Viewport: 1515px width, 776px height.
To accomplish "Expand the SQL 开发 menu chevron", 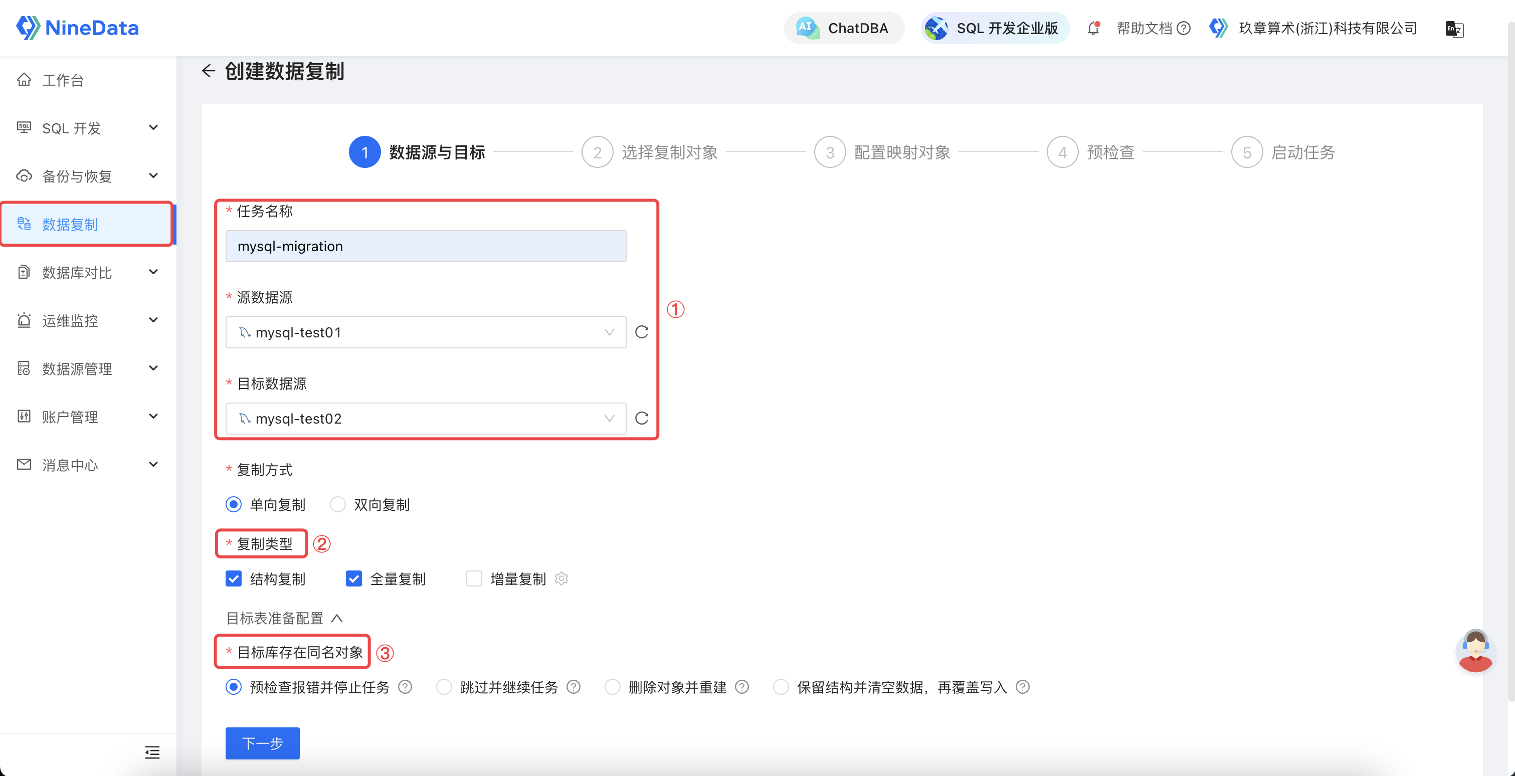I will [x=153, y=127].
